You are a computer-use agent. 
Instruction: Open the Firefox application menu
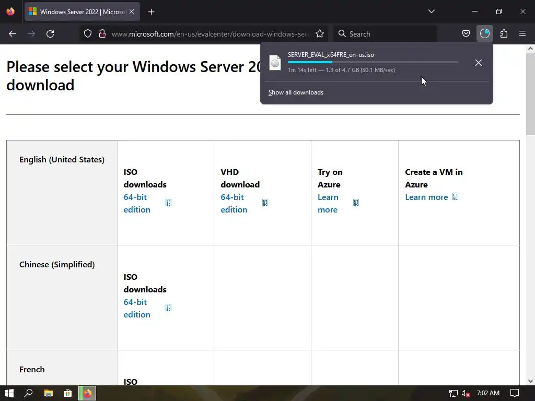click(x=522, y=34)
